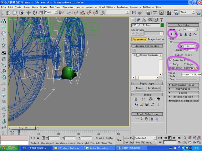Select the Rotate tool in main toolbar
This screenshot has width=202, height=151.
point(35,13)
